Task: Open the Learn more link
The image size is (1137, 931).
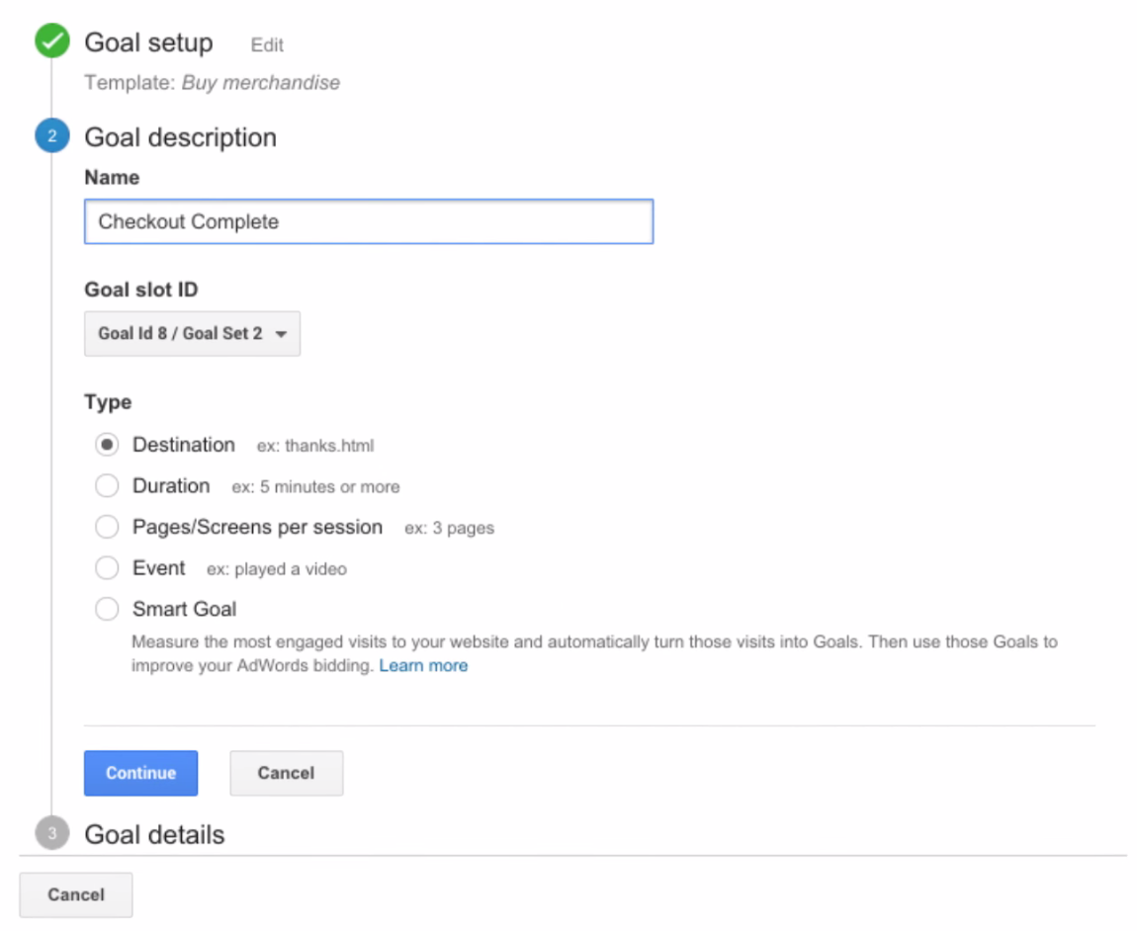Action: coord(423,666)
